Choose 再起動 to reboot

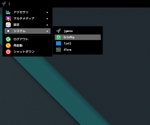coord(27,45)
